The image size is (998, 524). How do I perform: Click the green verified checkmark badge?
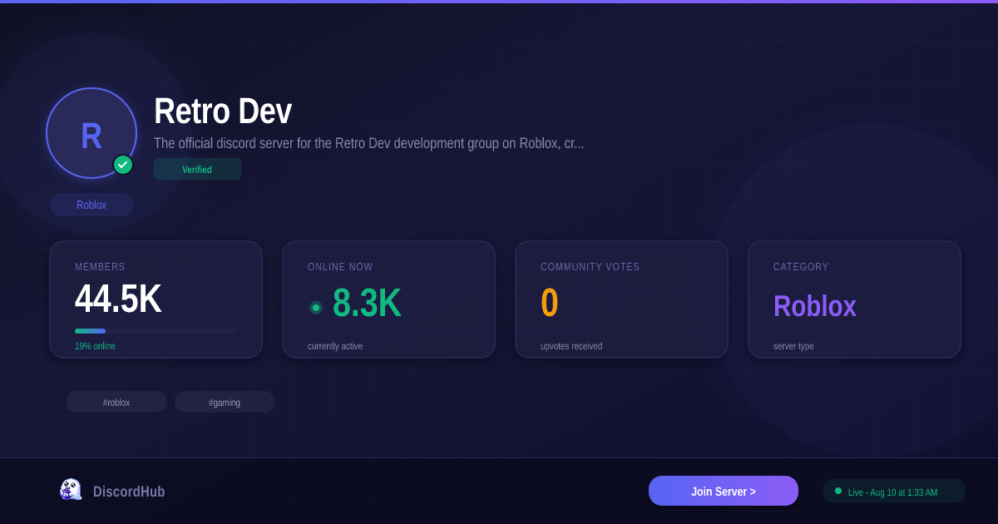[x=123, y=165]
